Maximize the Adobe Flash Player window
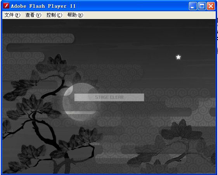Image resolution: width=218 pixels, height=175 pixels. pos(202,6)
